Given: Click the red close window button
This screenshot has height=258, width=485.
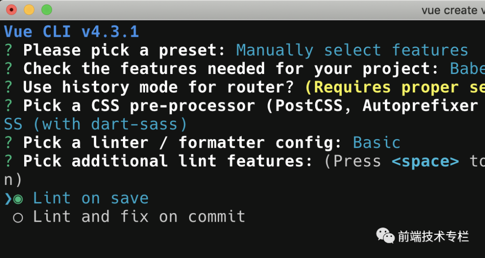Looking at the screenshot, I should (11, 10).
